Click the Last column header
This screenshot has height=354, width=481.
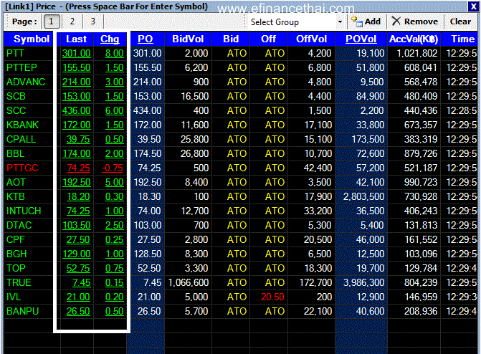(x=76, y=39)
